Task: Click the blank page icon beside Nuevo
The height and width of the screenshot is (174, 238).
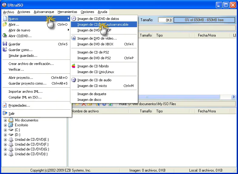Action: click(5, 18)
